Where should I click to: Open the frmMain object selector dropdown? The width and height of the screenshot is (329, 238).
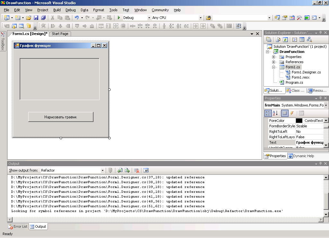326,105
